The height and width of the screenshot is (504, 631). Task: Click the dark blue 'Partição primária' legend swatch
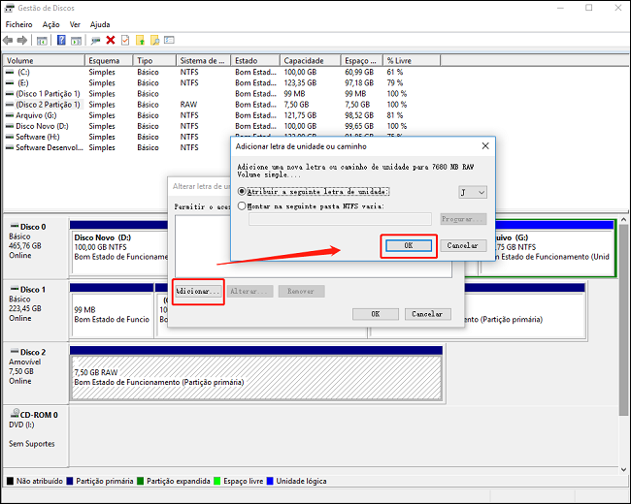click(x=70, y=481)
